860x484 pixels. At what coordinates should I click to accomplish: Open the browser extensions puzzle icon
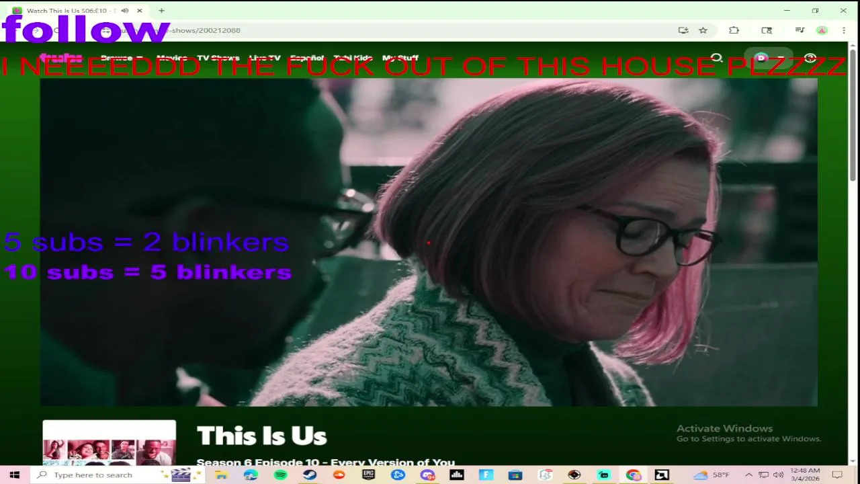point(734,30)
